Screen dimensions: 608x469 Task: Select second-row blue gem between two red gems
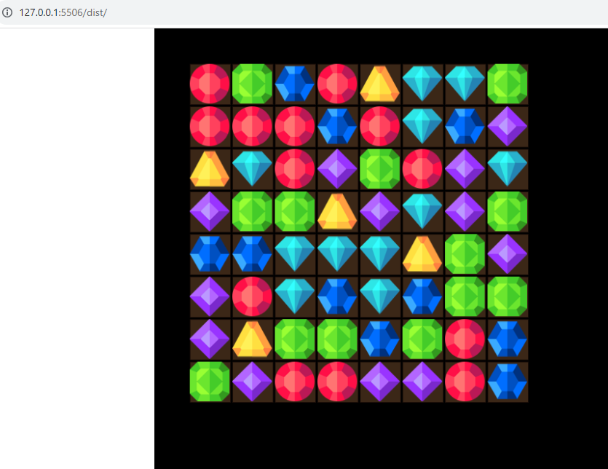[337, 126]
